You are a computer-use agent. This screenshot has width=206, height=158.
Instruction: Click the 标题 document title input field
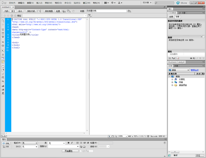pos(106,11)
